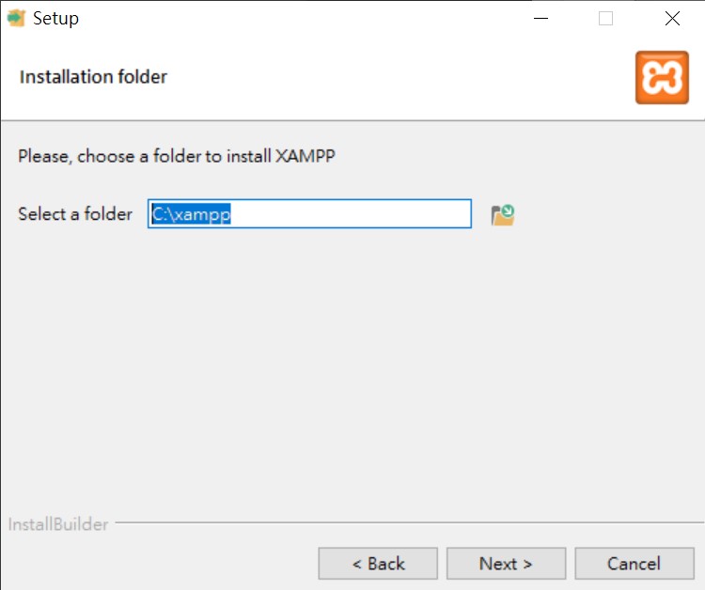The image size is (705, 590).
Task: Click the orange XAMPP logo
Action: pyautogui.click(x=662, y=77)
